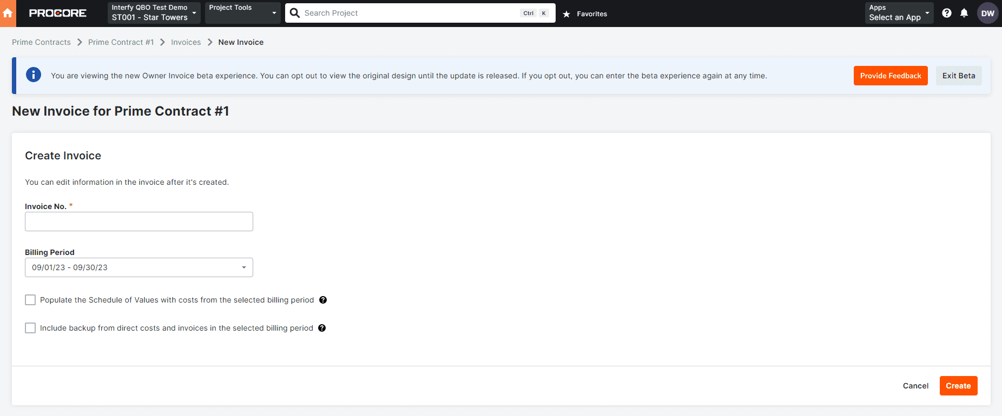Click the Procore logo
Viewport: 1002px width, 416px height.
pyautogui.click(x=57, y=14)
